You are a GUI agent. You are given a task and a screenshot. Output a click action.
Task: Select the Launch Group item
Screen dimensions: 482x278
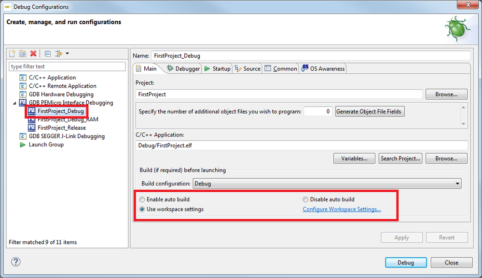(x=46, y=145)
